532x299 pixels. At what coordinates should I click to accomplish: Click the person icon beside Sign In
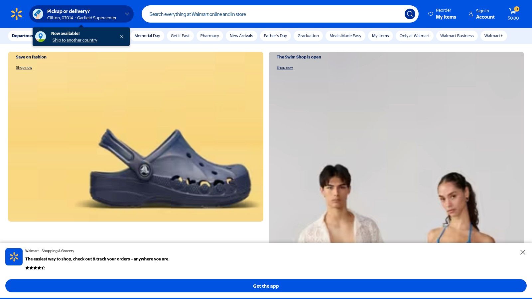[471, 14]
